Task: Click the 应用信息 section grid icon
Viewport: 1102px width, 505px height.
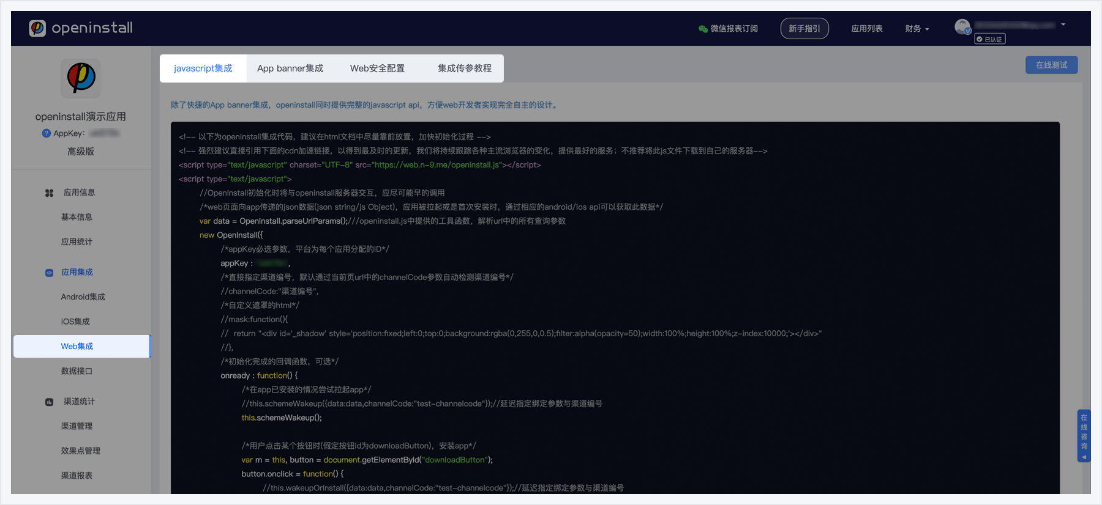Action: 50,193
